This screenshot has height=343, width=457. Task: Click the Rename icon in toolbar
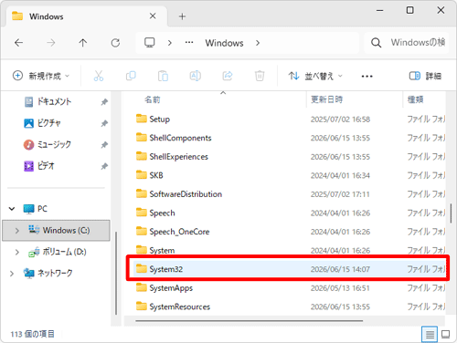tap(196, 76)
